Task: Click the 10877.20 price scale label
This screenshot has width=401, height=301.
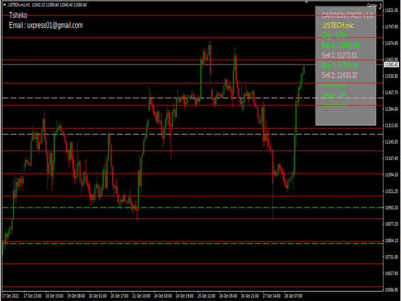Action: point(392,224)
